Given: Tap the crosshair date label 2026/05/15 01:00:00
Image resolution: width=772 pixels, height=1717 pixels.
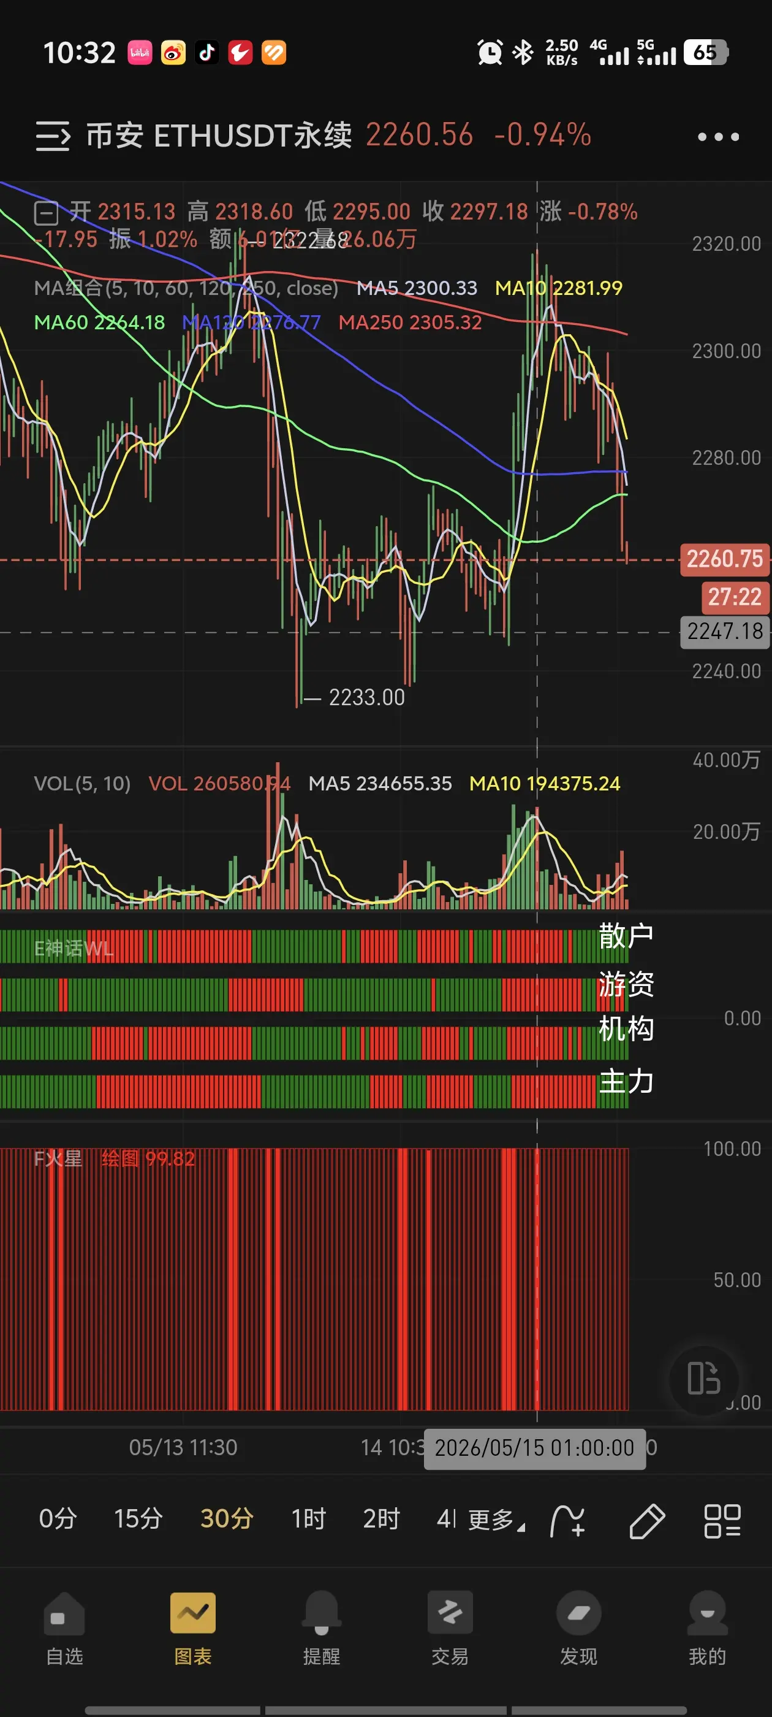Looking at the screenshot, I should 535,1448.
